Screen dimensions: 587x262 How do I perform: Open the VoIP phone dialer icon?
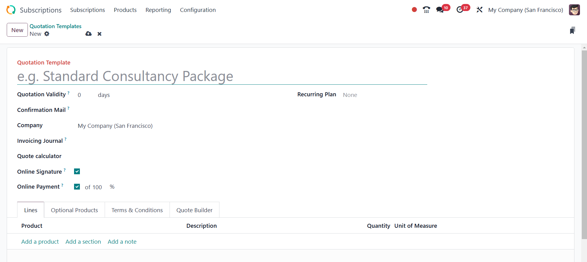pos(426,10)
